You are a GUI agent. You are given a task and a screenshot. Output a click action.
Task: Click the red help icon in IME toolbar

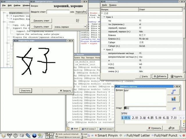click(x=184, y=136)
